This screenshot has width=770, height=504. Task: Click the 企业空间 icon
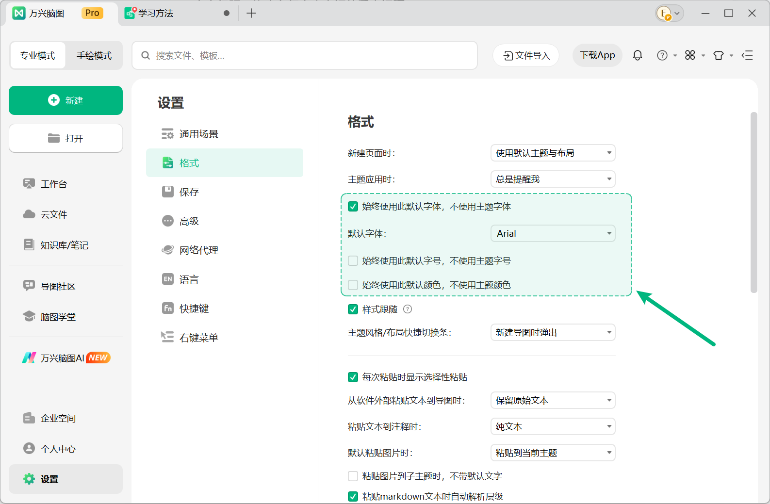29,418
